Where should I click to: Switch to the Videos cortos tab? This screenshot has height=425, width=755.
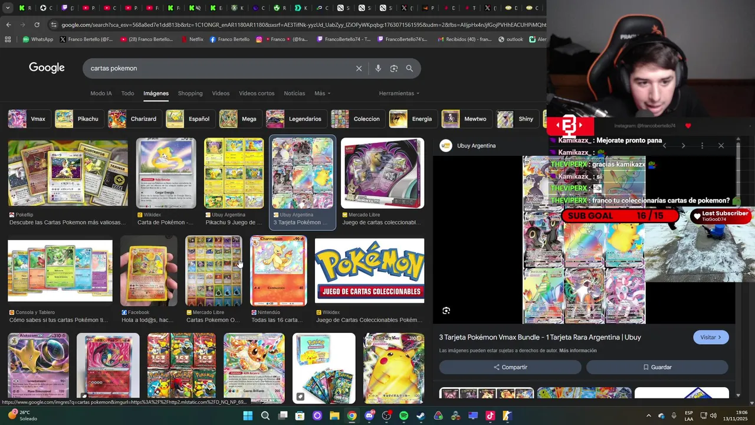point(257,93)
